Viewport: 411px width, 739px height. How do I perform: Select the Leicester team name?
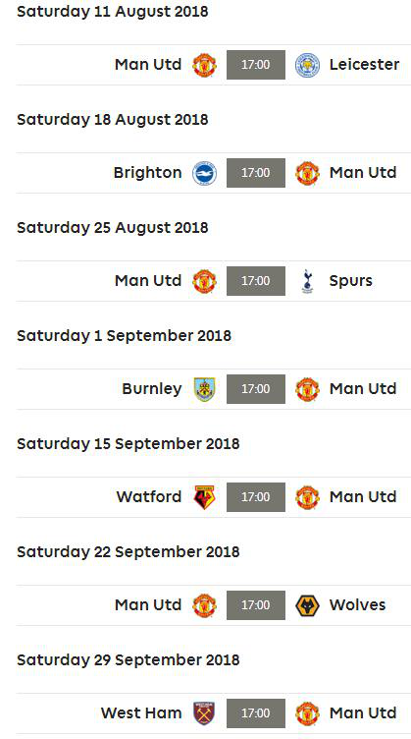[x=365, y=64]
